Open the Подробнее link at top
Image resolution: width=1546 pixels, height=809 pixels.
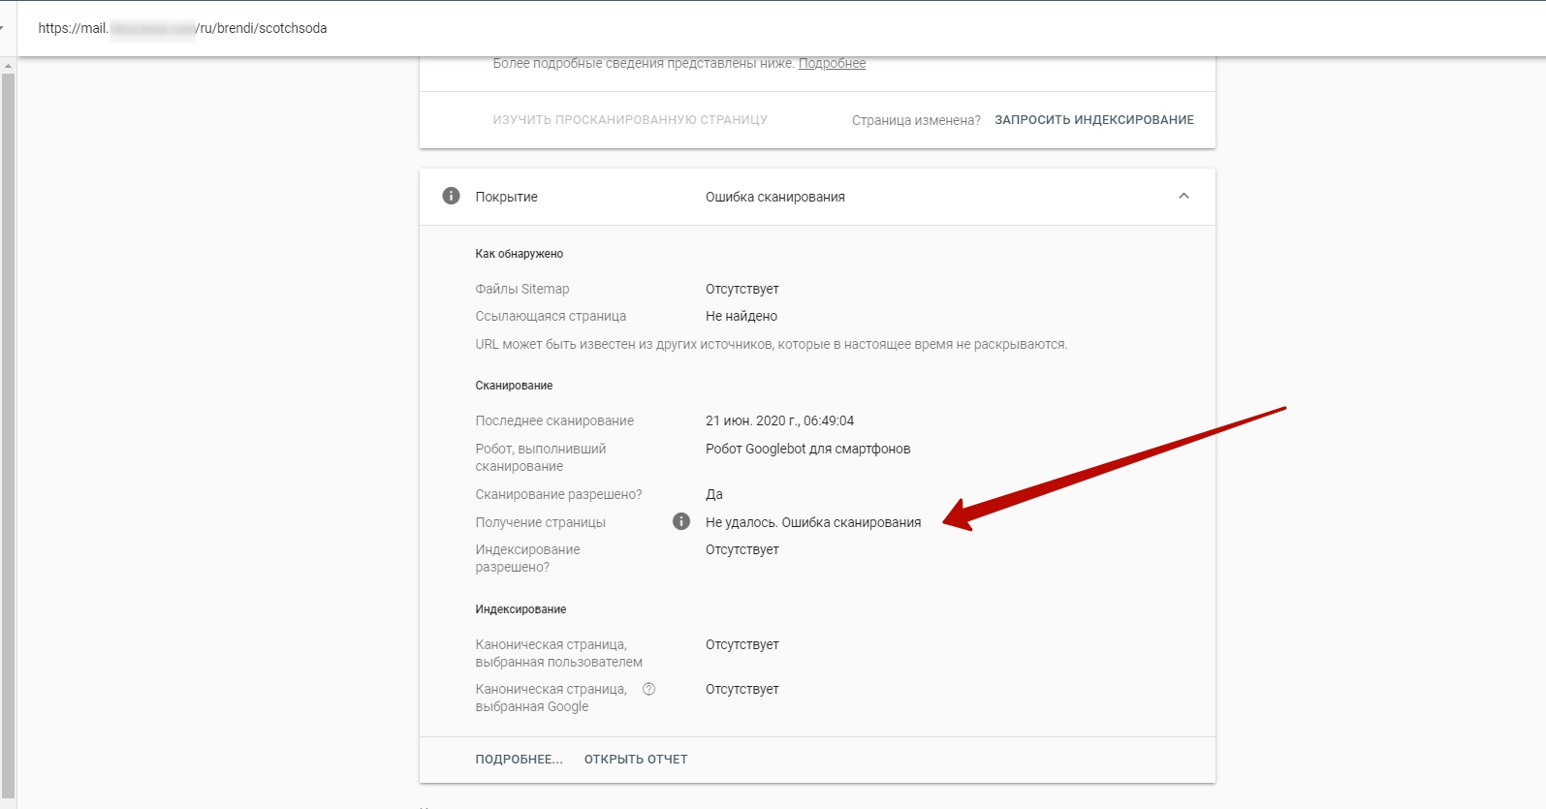(x=832, y=64)
